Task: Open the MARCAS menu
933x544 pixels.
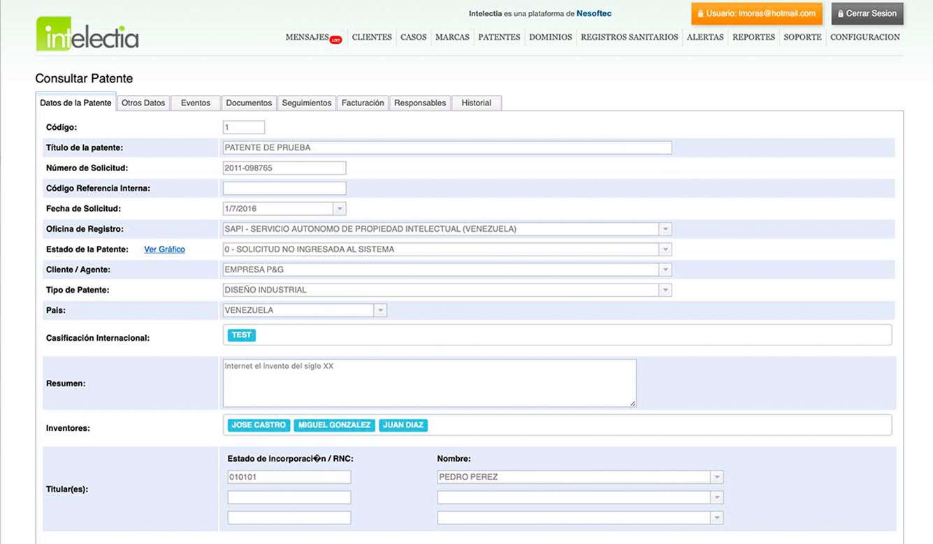Action: (x=452, y=37)
